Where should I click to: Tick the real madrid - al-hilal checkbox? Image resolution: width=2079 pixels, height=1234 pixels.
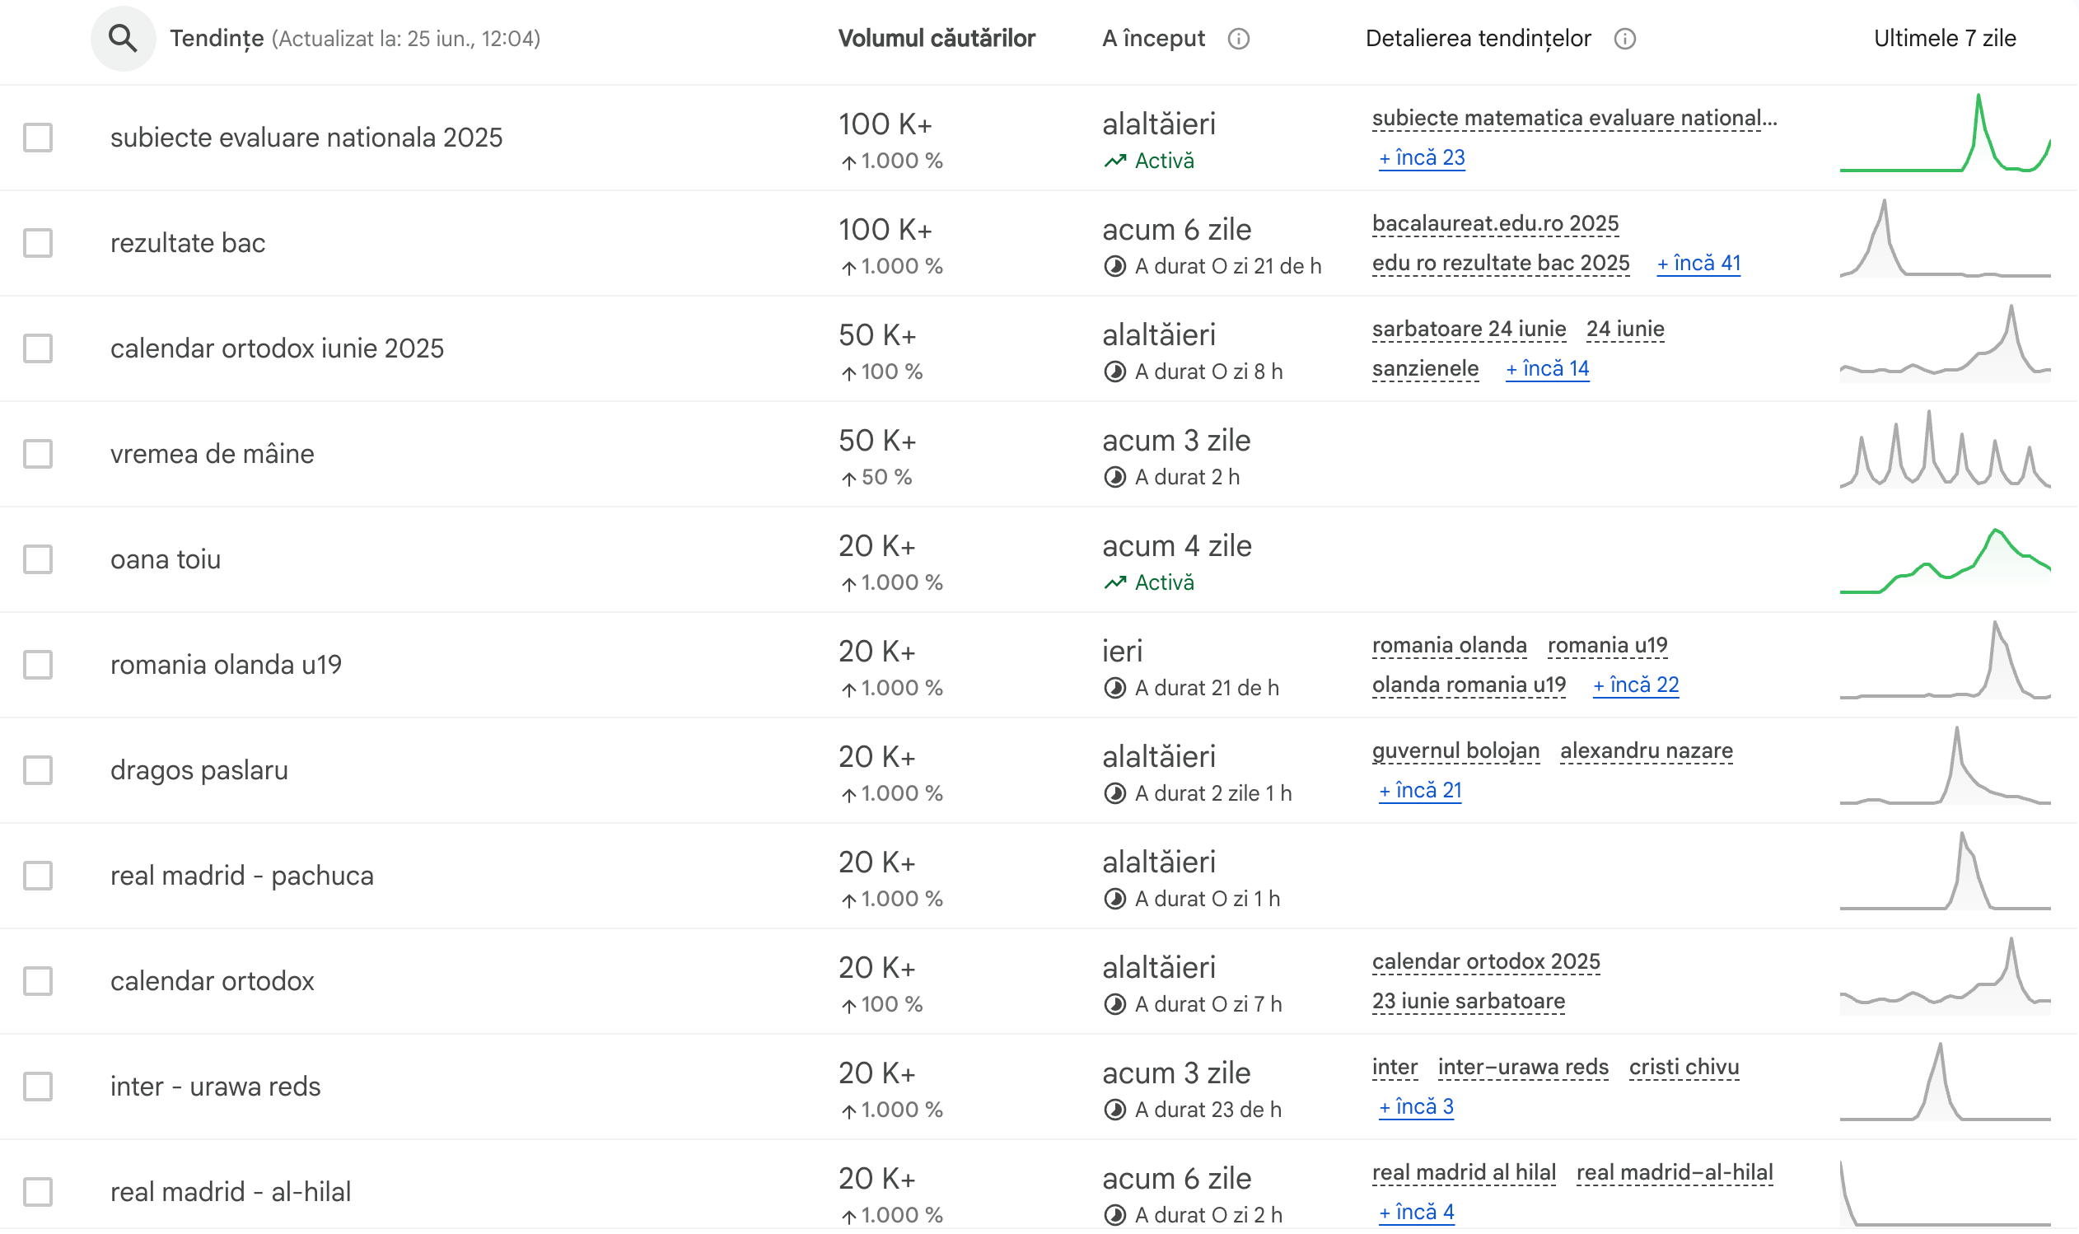pyautogui.click(x=38, y=1192)
